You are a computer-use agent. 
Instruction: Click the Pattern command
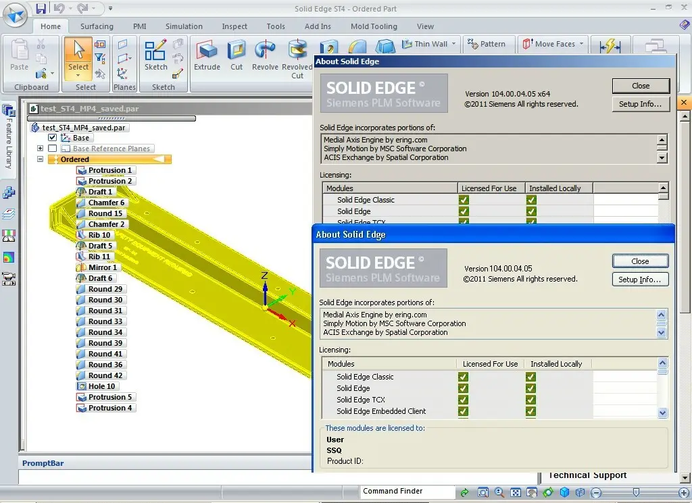[x=487, y=44]
